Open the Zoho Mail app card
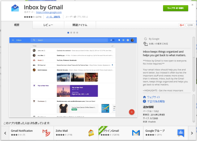Viewport: 197px width, 141px height. coord(76,133)
